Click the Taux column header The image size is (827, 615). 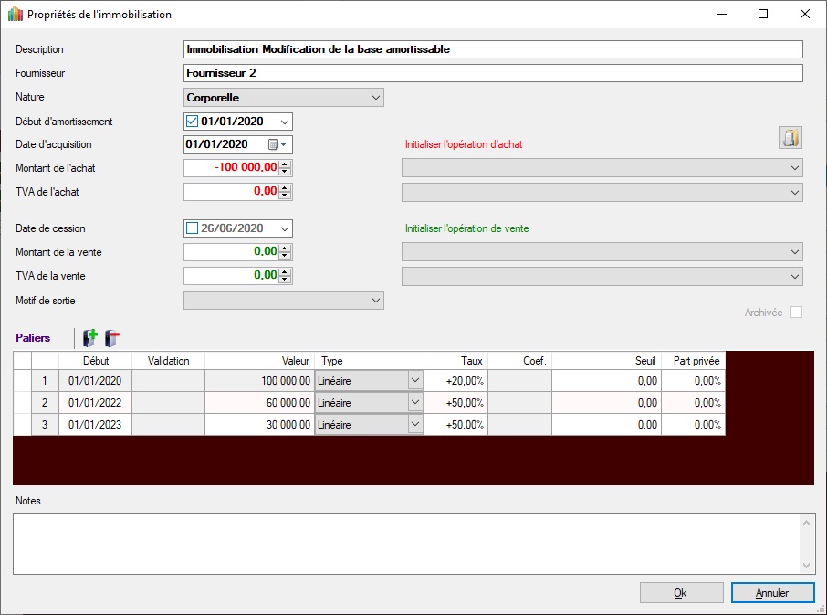pyautogui.click(x=455, y=361)
